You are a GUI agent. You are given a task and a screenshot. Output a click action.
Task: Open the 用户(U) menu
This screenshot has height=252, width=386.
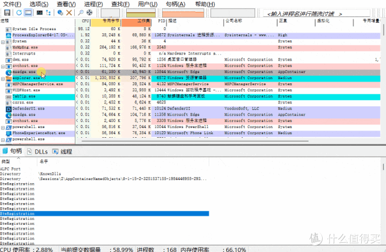tap(147, 4)
